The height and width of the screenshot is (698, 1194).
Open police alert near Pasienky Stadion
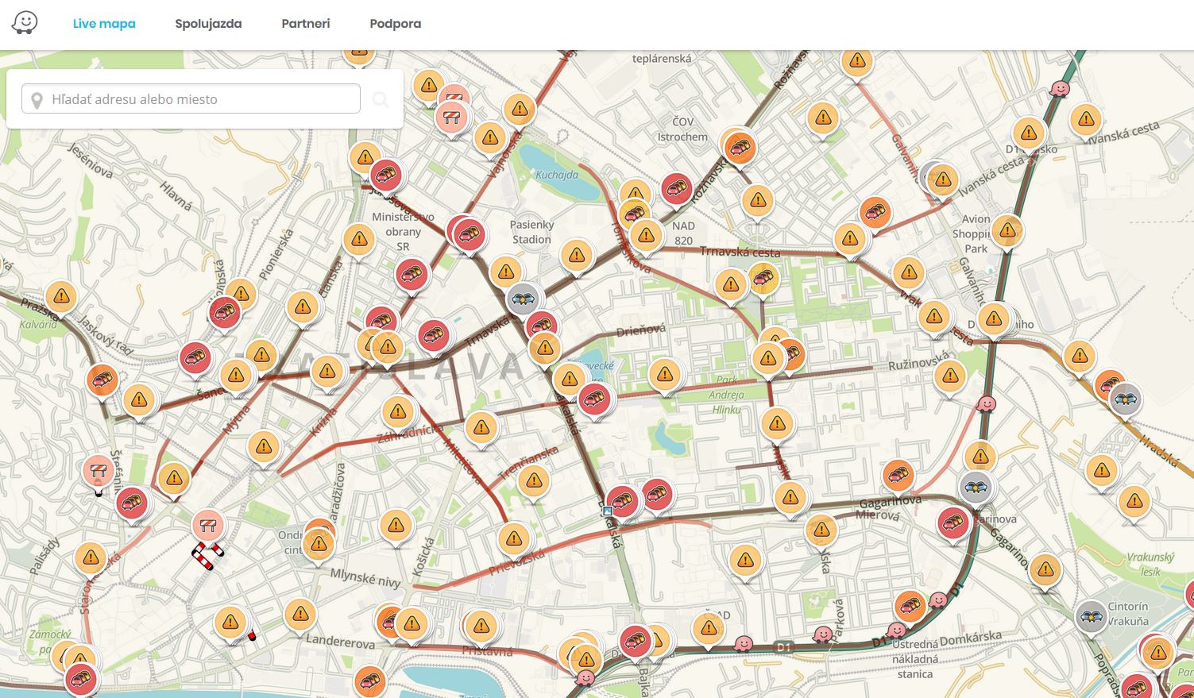coord(524,299)
